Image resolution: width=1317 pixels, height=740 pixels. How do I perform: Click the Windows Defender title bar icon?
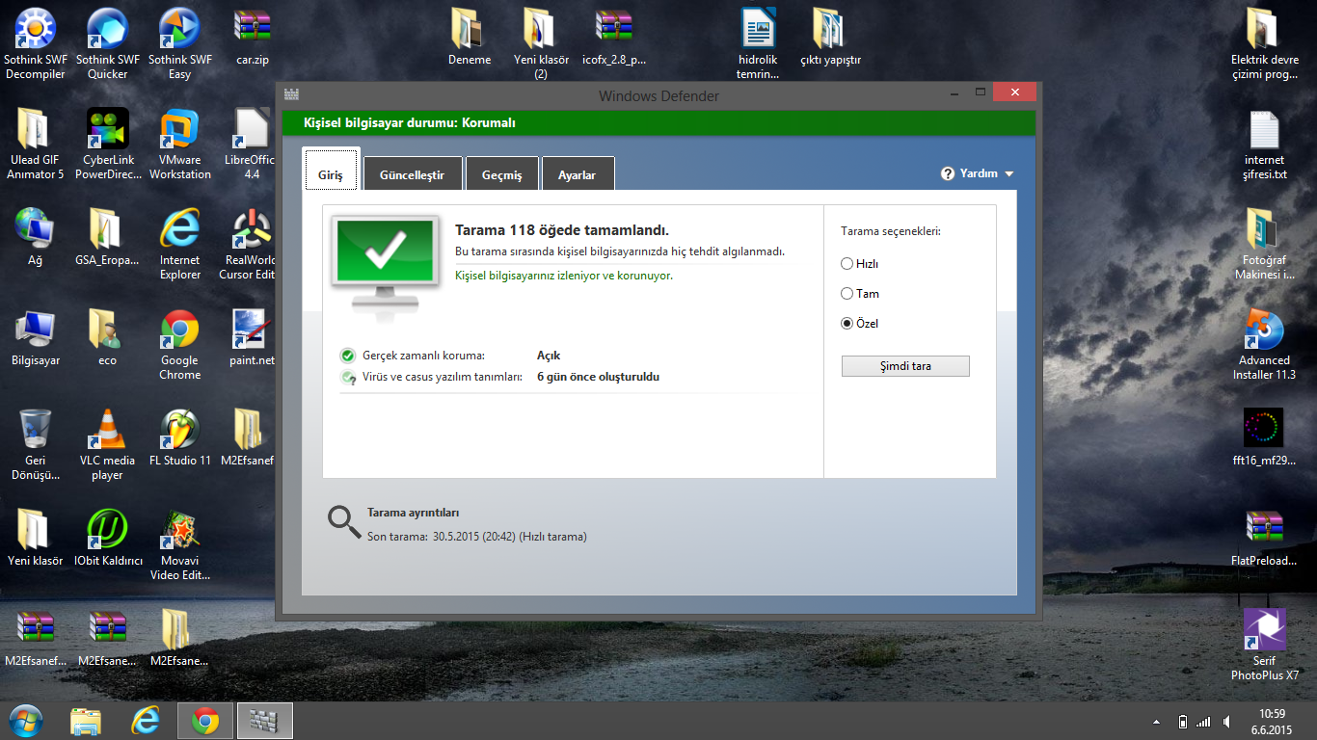tap(291, 94)
